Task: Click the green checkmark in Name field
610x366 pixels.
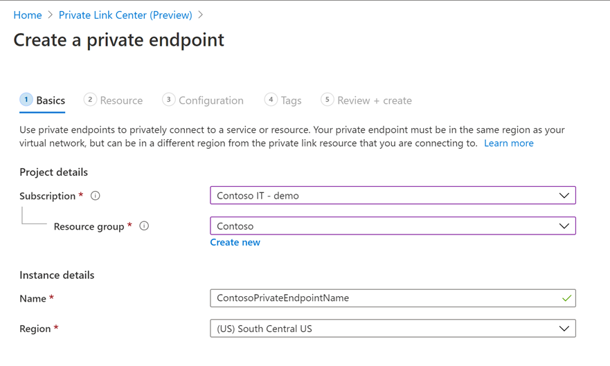Action: point(566,298)
